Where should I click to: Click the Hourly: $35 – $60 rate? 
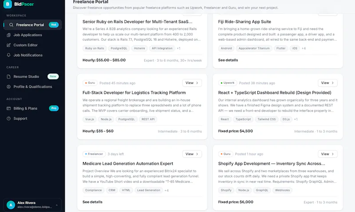coord(98,131)
